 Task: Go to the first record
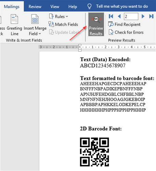[111, 16]
